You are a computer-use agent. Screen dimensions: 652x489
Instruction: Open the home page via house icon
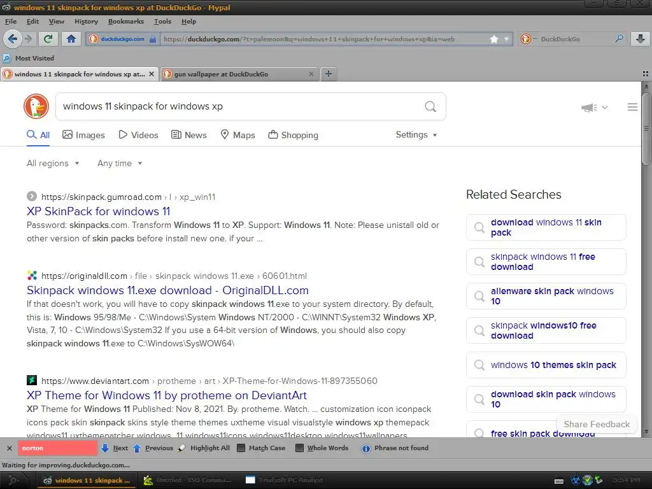71,39
